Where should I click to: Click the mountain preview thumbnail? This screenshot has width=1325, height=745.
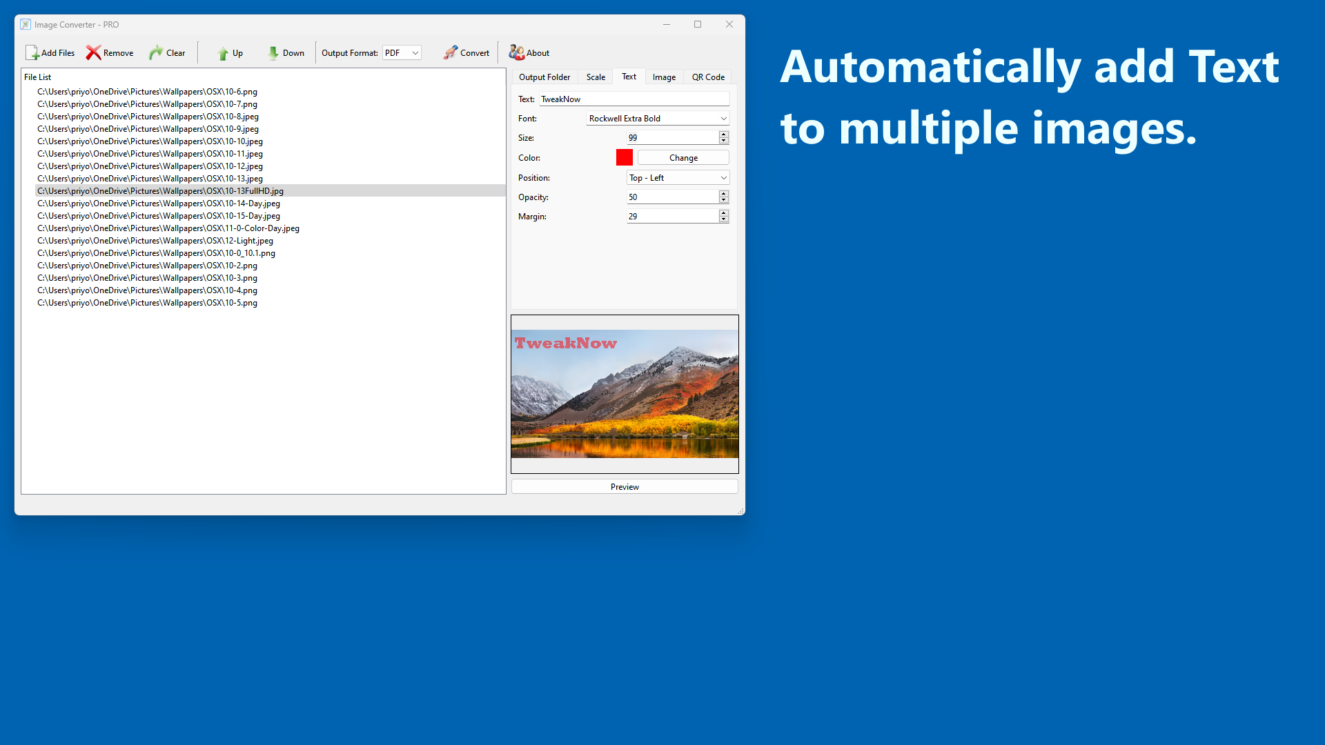coord(625,394)
